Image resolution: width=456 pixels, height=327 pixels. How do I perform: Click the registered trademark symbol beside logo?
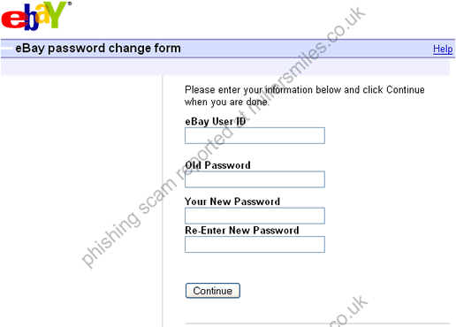70,4
